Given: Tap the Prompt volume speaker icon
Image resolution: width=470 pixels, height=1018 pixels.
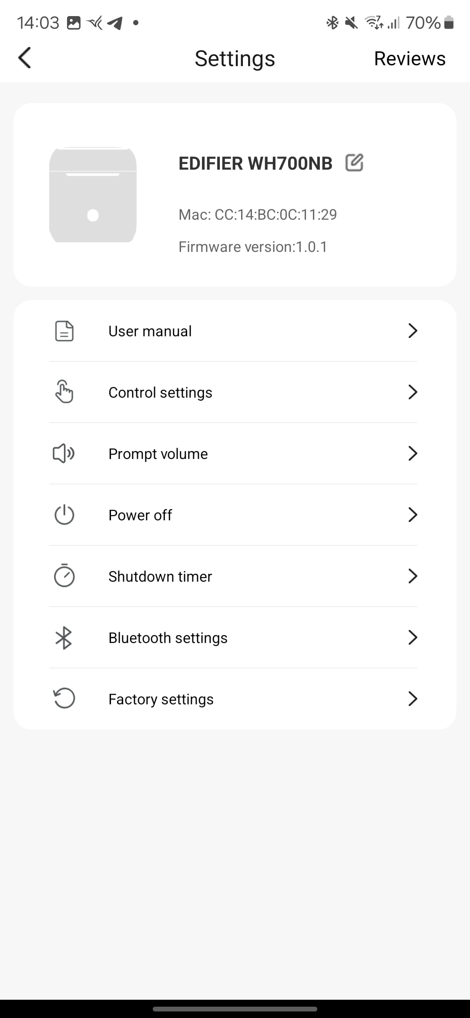Looking at the screenshot, I should coord(64,454).
